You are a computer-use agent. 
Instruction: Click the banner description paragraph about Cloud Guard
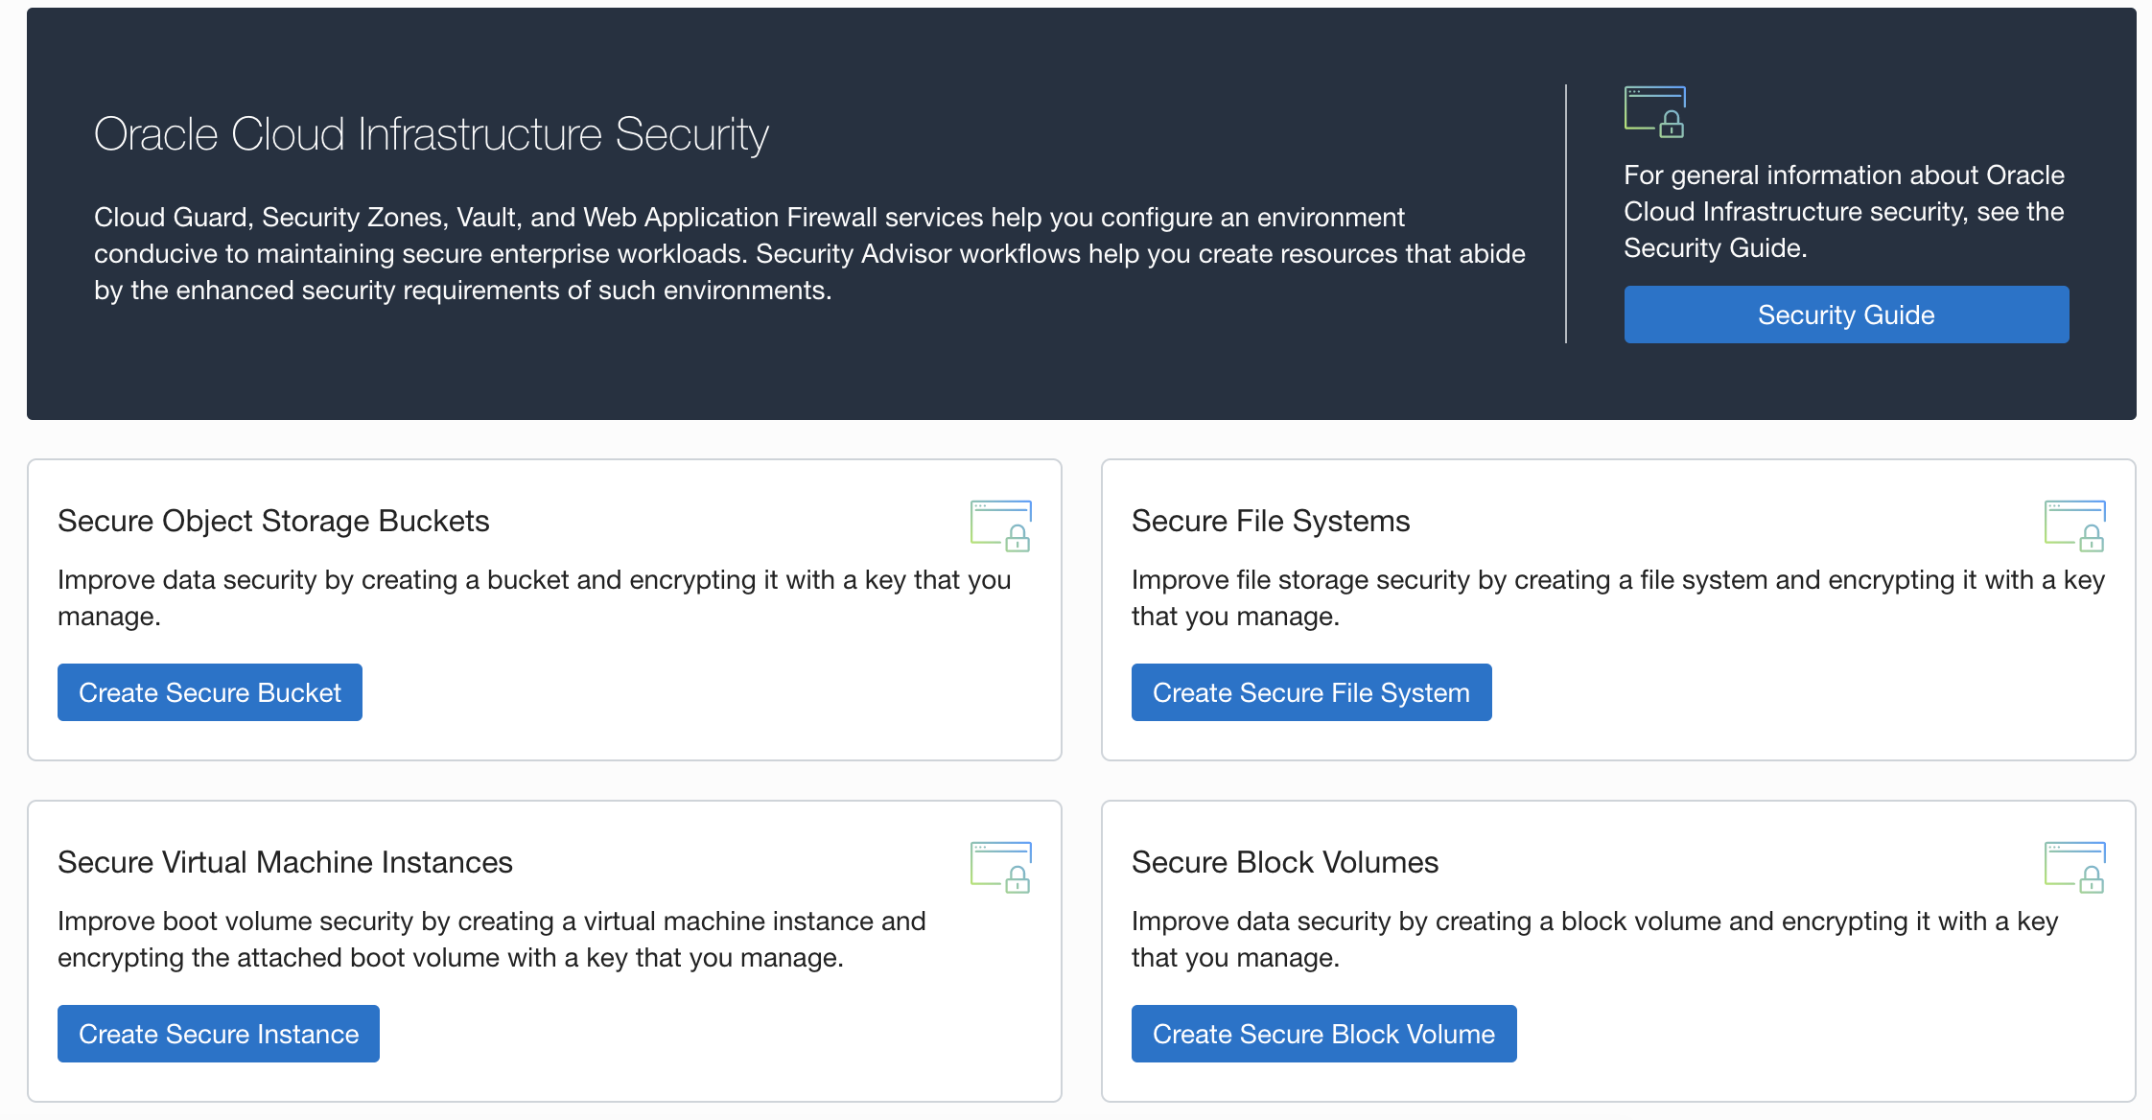808,253
